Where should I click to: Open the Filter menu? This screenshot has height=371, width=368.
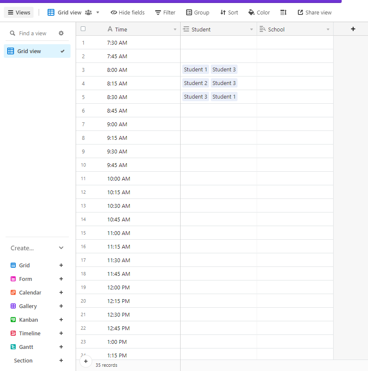click(x=165, y=13)
